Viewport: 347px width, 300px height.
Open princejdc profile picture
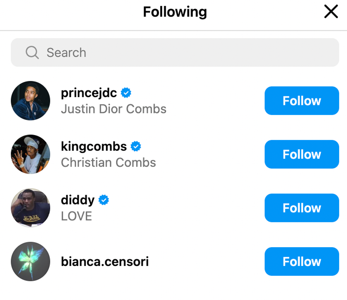pyautogui.click(x=30, y=101)
